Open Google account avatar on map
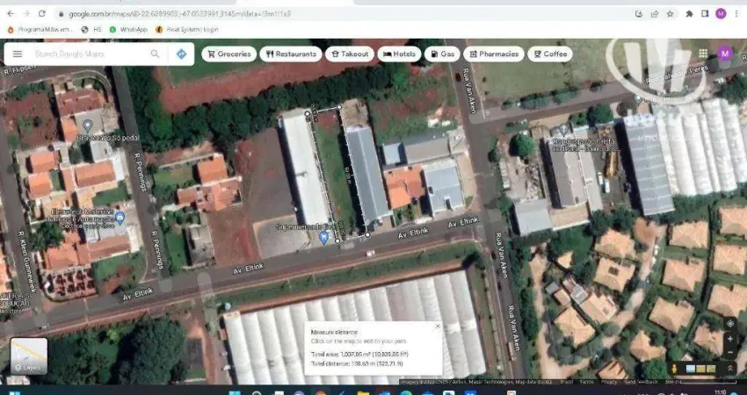This screenshot has height=395, width=747. 725,54
